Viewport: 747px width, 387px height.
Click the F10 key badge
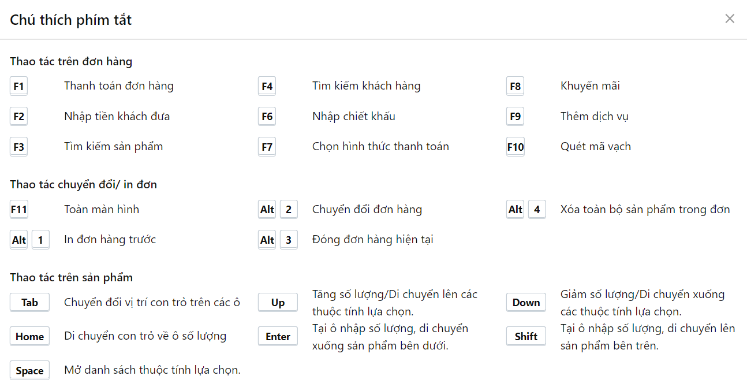coord(515,147)
